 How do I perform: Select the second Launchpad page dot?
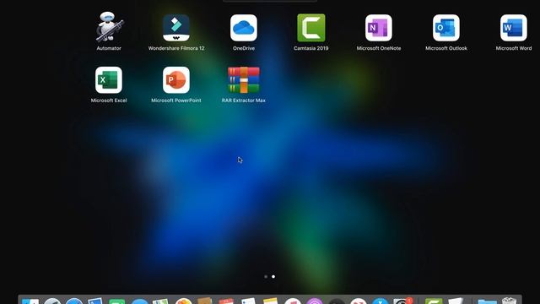273,276
